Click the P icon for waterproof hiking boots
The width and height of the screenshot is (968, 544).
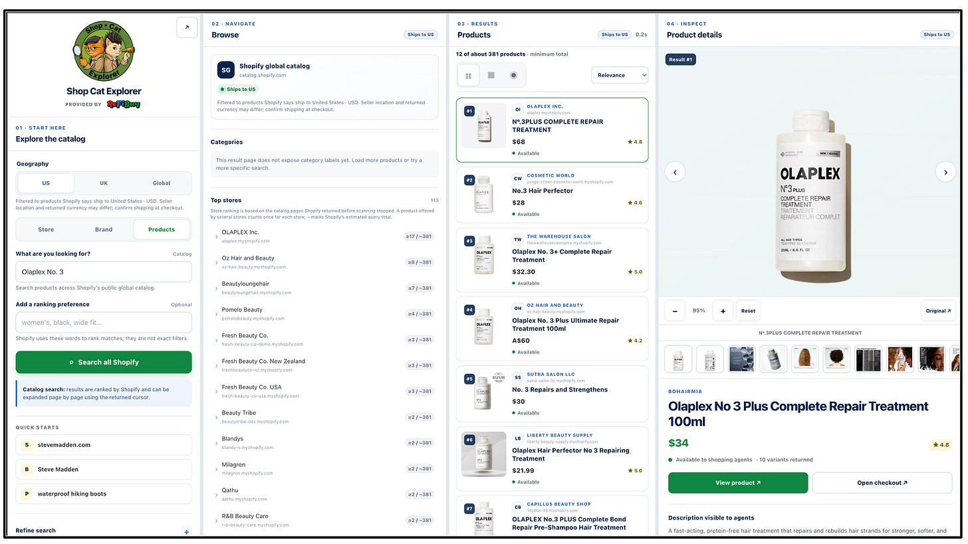27,494
